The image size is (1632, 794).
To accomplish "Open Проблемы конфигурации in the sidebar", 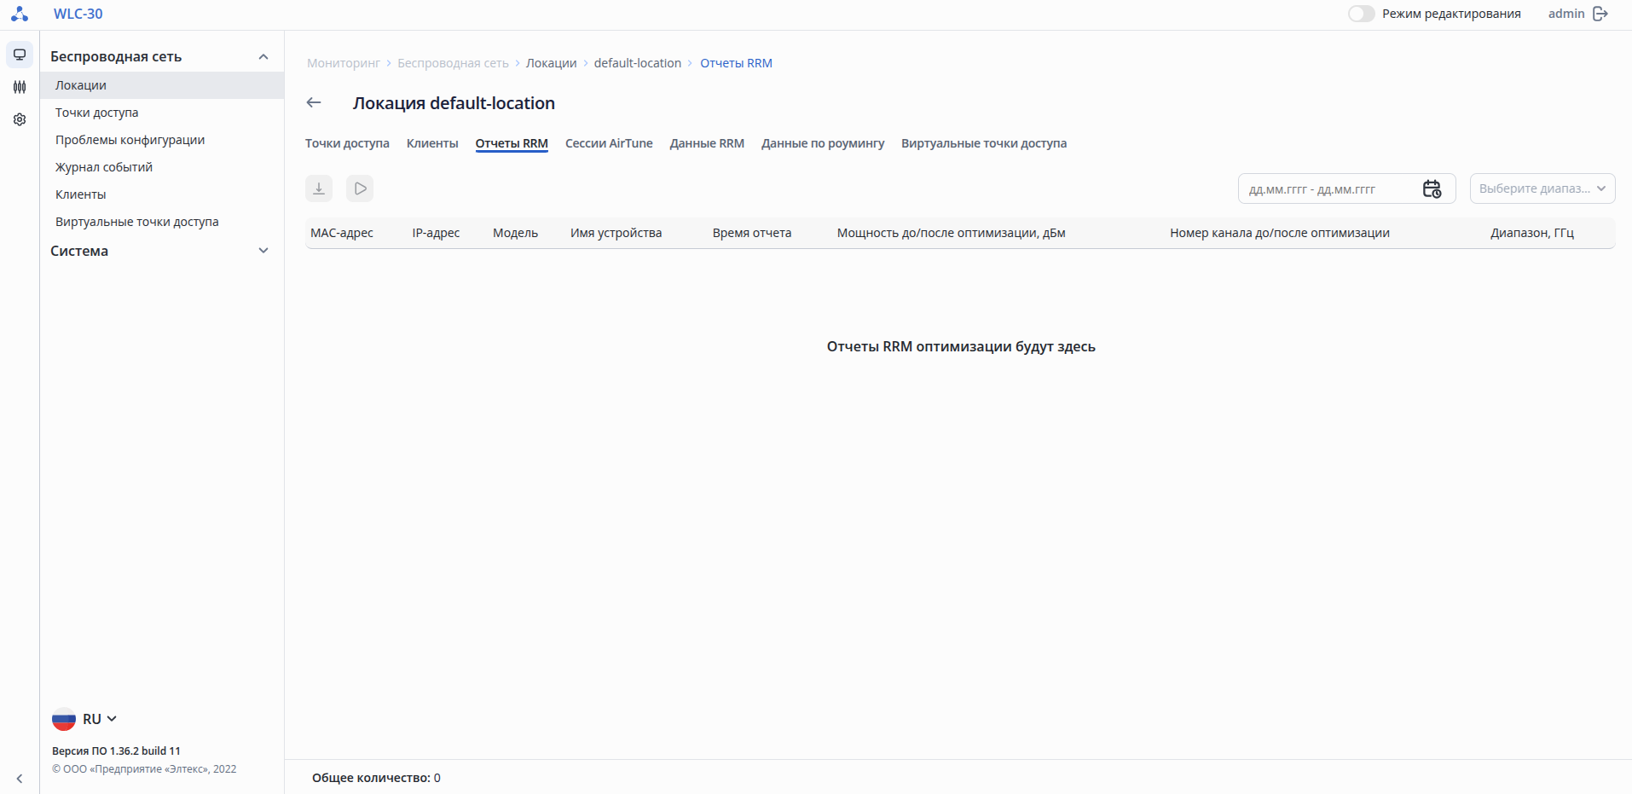I will (162, 140).
